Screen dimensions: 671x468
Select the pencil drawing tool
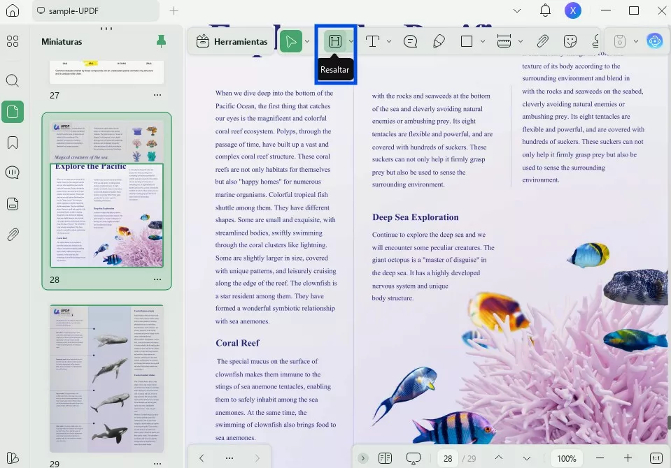pyautogui.click(x=439, y=41)
